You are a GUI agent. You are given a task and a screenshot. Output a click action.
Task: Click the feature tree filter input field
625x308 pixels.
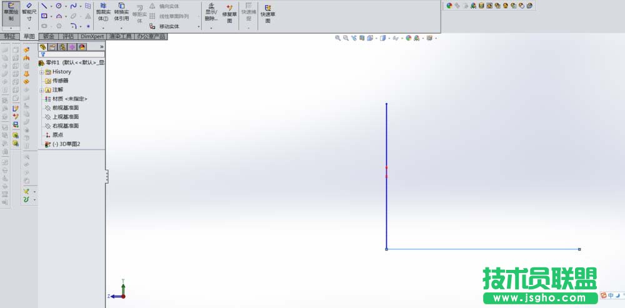(x=72, y=54)
